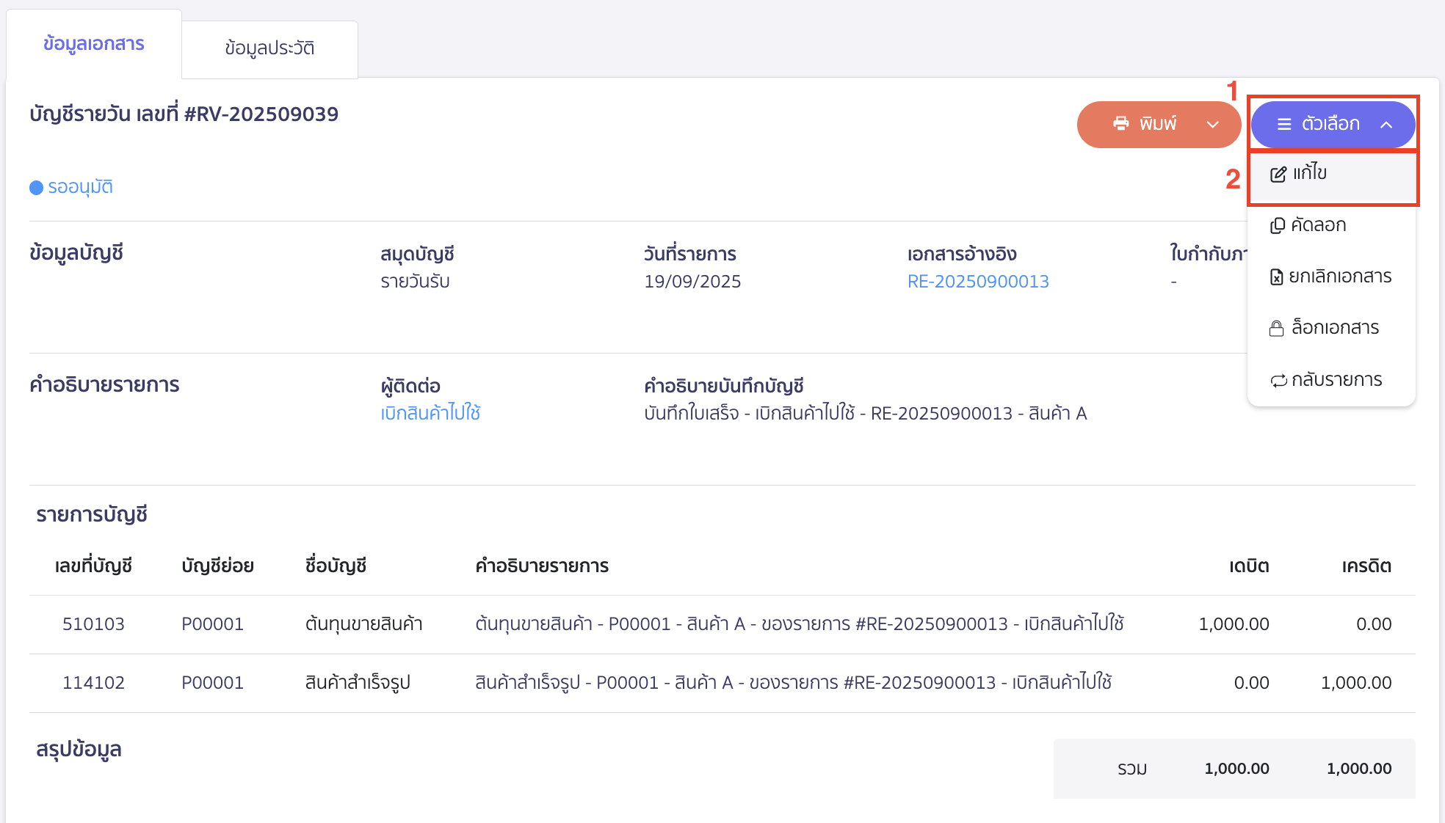Click the copy icon beside คัดลอก

[1278, 225]
